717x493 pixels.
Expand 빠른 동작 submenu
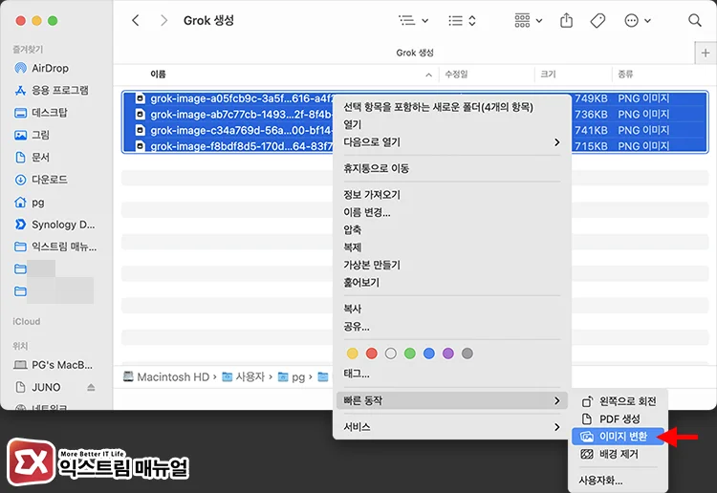coord(452,400)
